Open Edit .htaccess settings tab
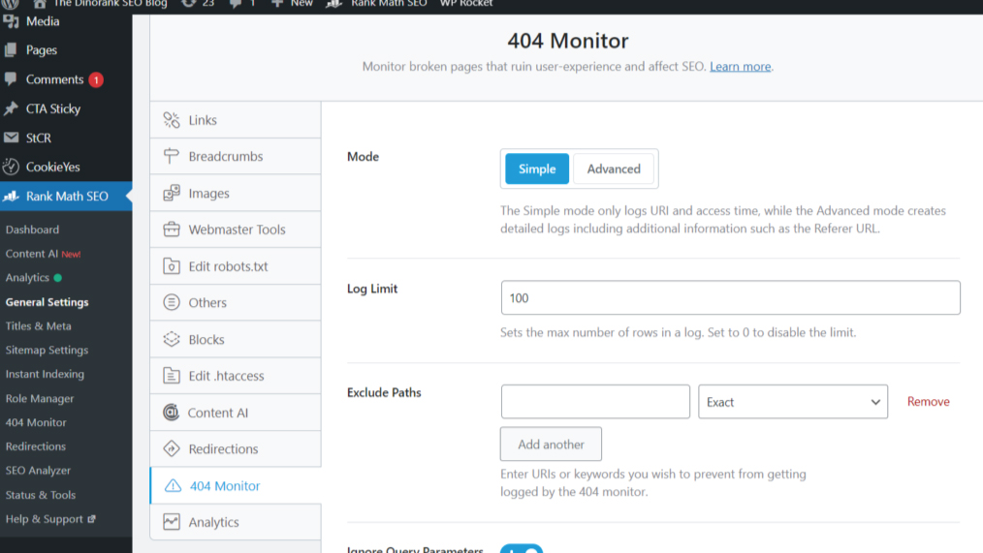Image resolution: width=983 pixels, height=553 pixels. click(x=226, y=376)
